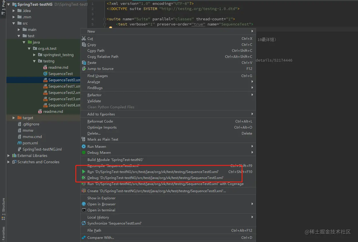Screen dimensions: 358x242
Task: Select org.vk.test package
Action: pos(47,48)
